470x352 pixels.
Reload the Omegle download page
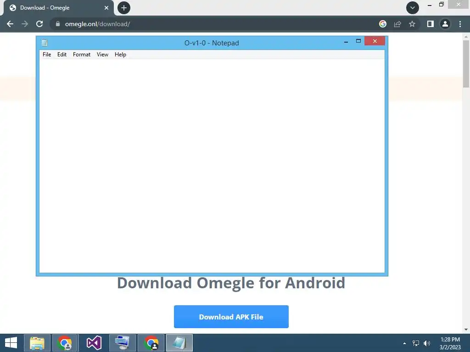tap(39, 24)
